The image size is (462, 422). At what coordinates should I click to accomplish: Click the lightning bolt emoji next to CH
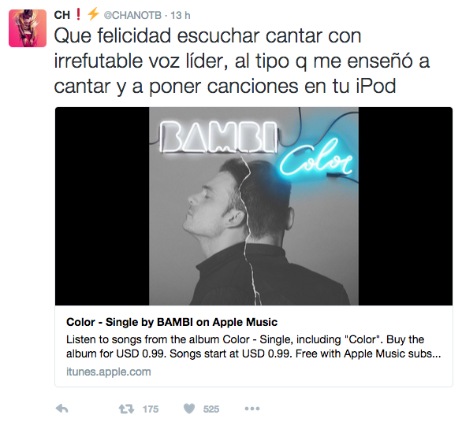point(93,14)
